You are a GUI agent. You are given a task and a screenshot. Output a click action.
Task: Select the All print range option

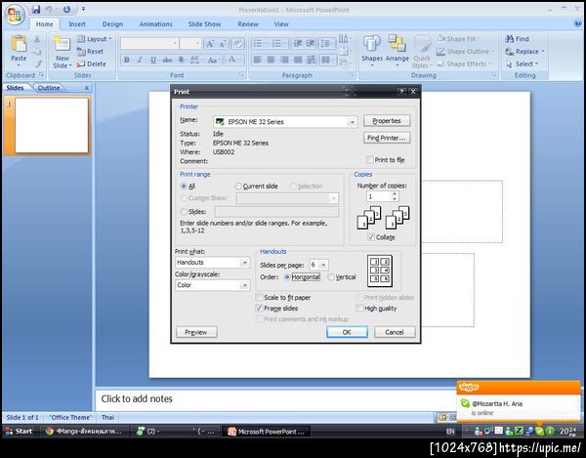coord(184,187)
